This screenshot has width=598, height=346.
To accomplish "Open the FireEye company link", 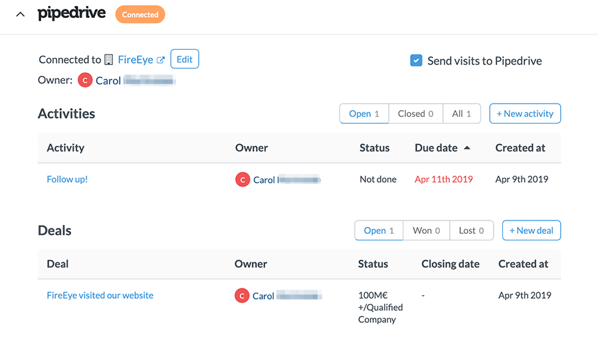I will tap(136, 60).
